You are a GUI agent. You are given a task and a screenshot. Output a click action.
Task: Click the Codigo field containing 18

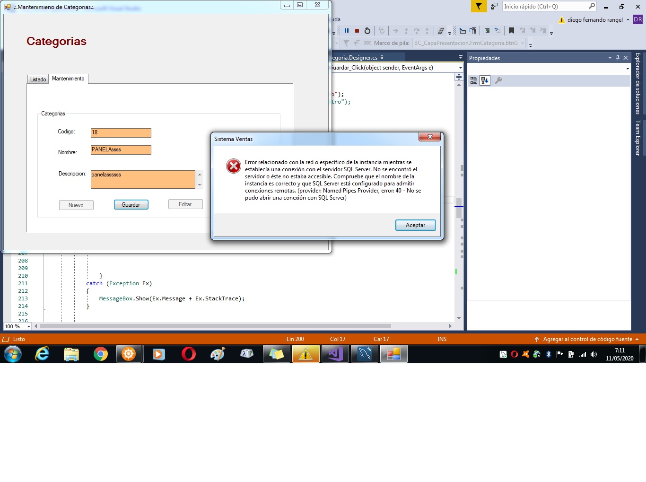point(121,132)
